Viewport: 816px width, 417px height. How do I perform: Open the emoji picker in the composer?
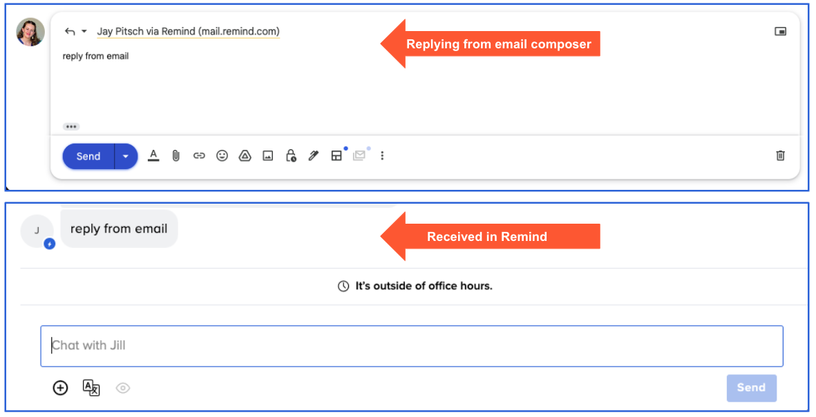pos(222,156)
